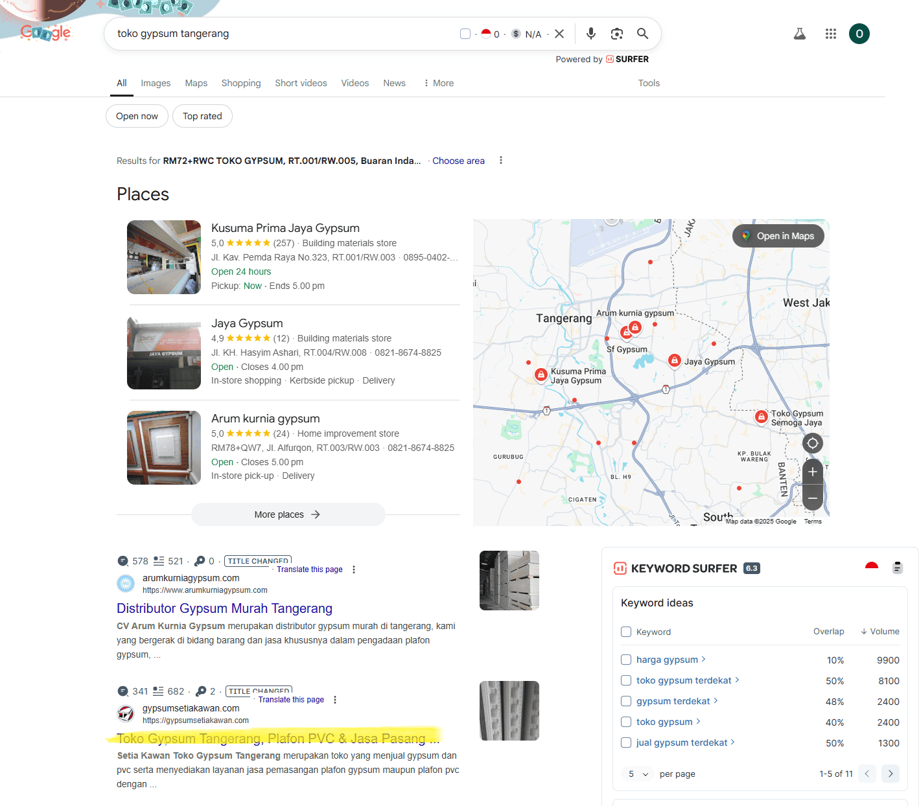The width and height of the screenshot is (919, 806).
Task: Open Google Lens image search
Action: pyautogui.click(x=616, y=34)
